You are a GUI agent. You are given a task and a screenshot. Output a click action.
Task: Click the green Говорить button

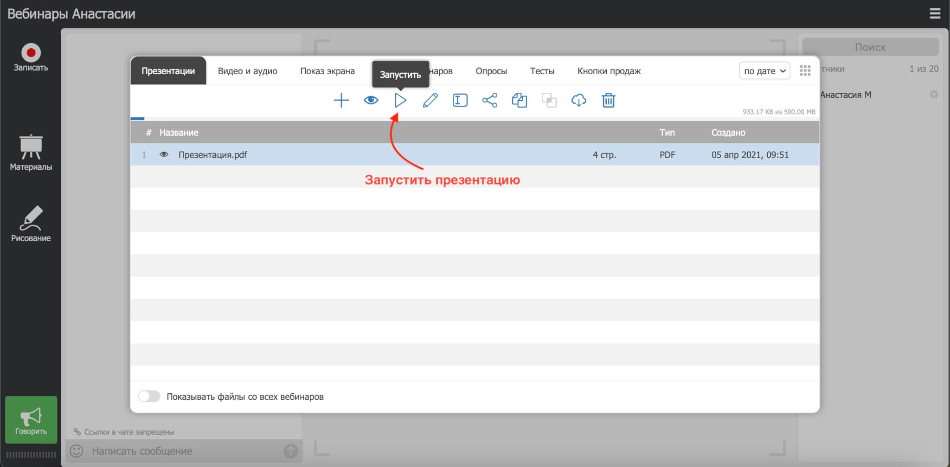coord(31,420)
